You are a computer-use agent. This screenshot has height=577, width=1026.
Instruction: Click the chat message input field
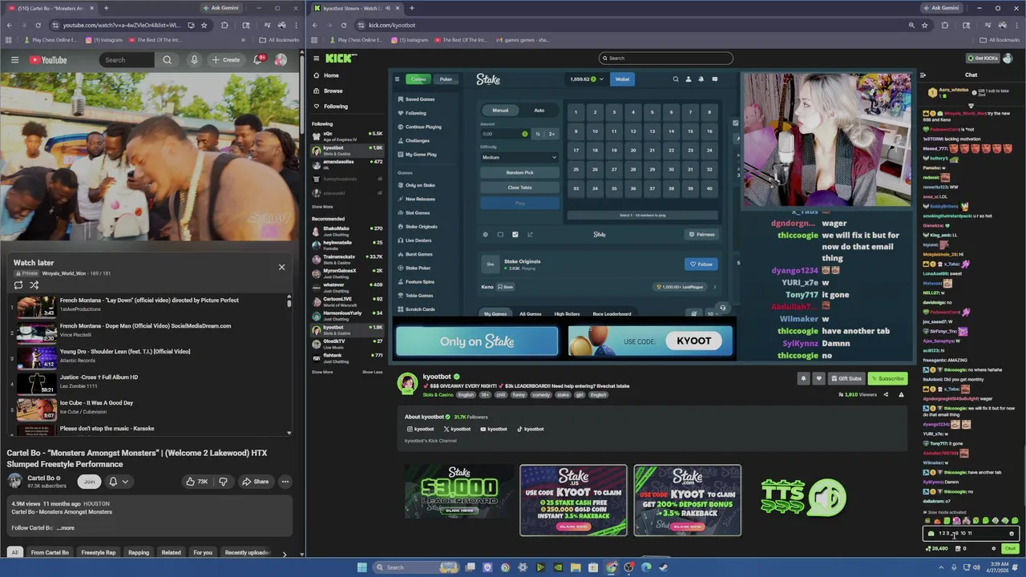970,533
